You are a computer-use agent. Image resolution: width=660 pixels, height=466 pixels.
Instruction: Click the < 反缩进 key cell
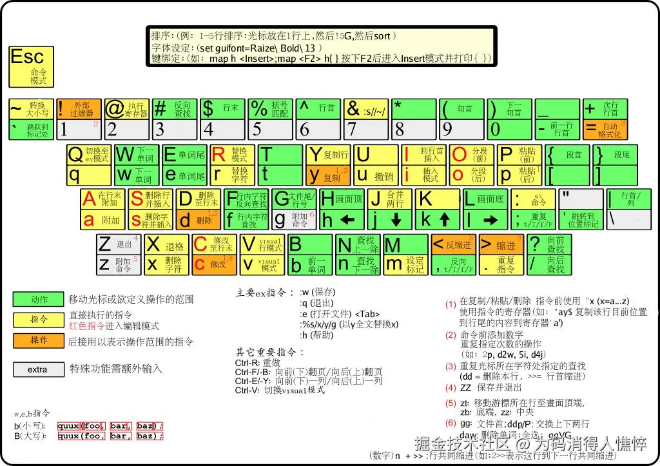click(x=454, y=244)
